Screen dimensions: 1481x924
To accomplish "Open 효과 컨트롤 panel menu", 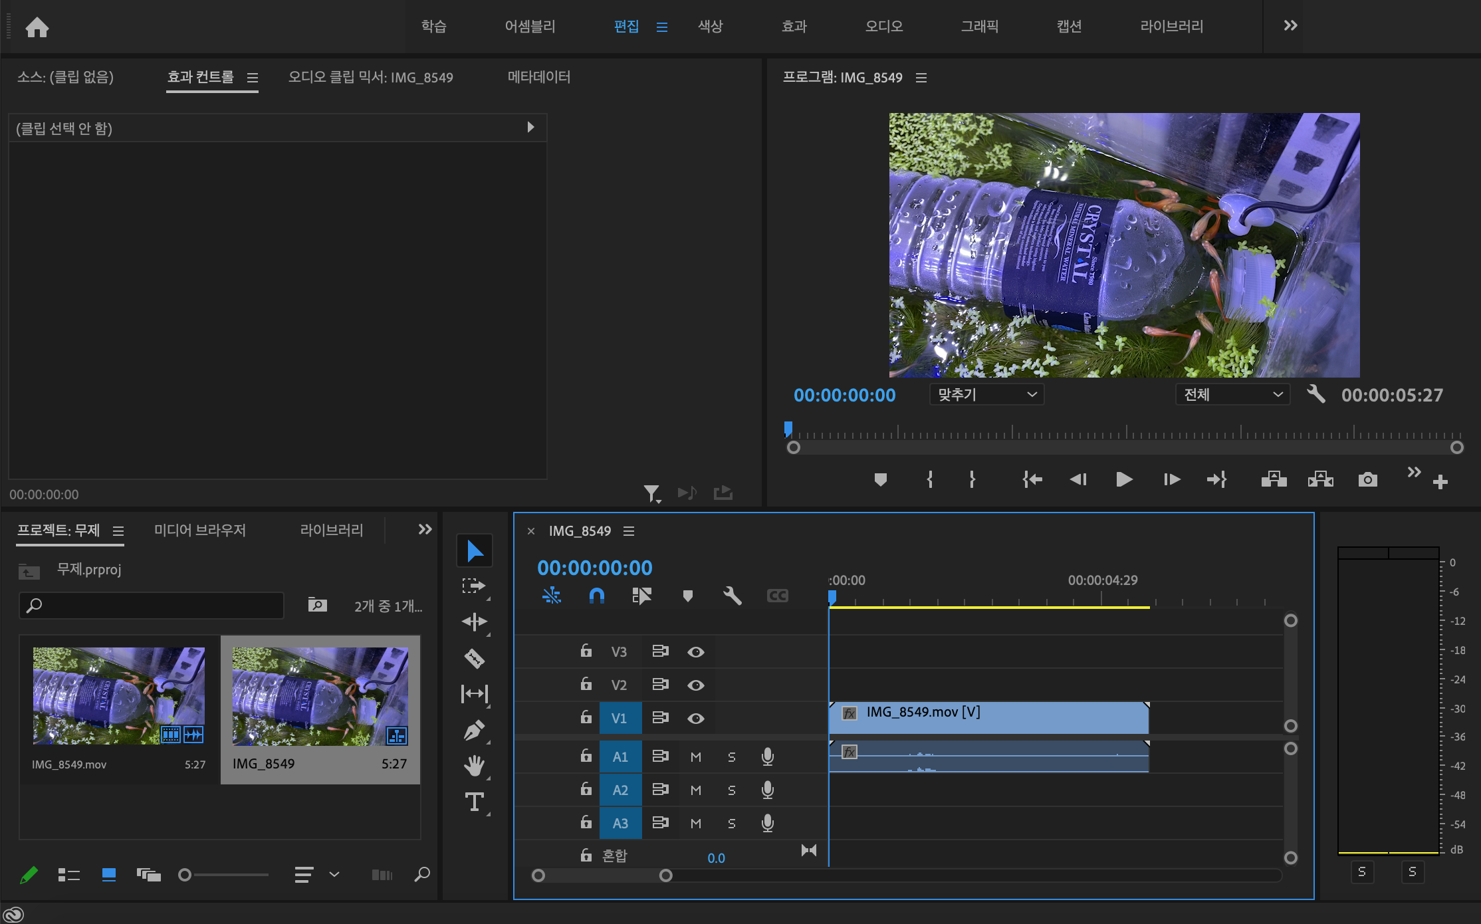I will tap(253, 78).
